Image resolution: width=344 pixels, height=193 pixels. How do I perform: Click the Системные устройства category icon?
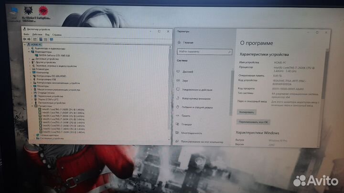[38, 138]
